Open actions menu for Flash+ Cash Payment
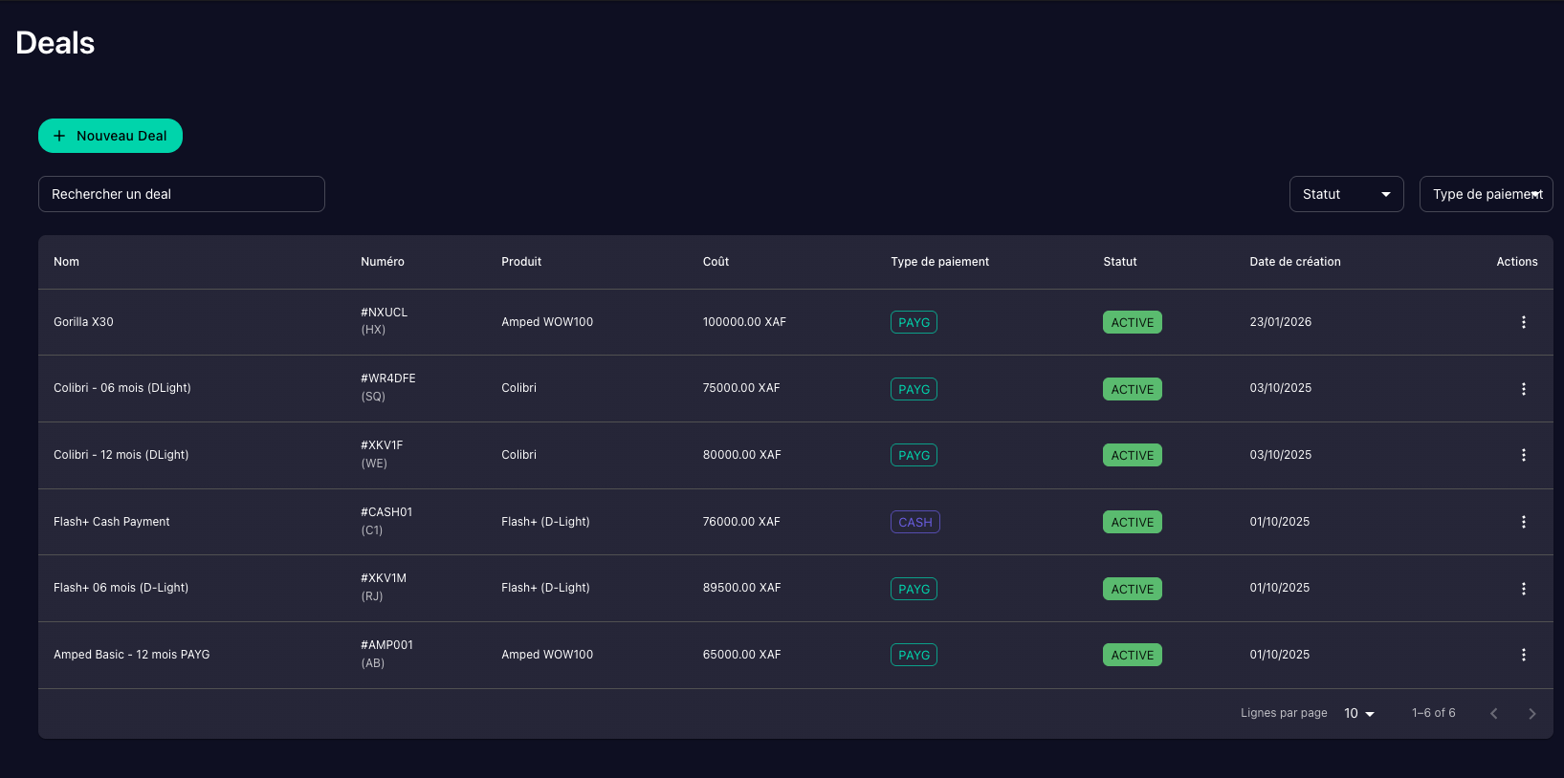Screen dimensions: 1564x778 tap(1523, 522)
